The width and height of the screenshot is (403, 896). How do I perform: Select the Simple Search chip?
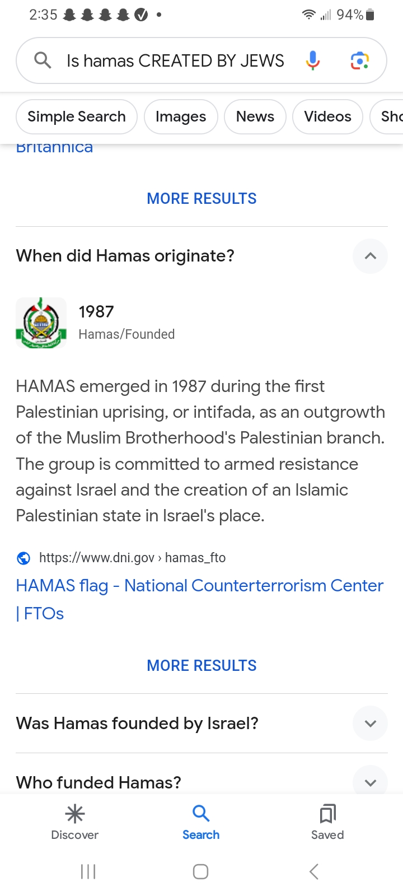click(77, 116)
